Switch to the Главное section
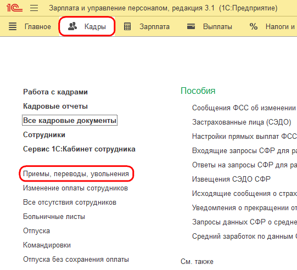This screenshot has width=297, height=270. (x=38, y=27)
